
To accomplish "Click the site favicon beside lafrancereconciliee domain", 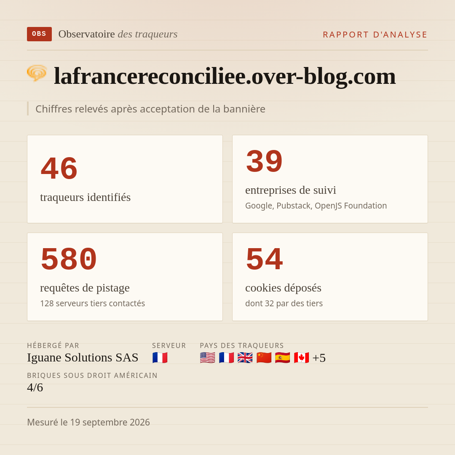I will 37,73.
